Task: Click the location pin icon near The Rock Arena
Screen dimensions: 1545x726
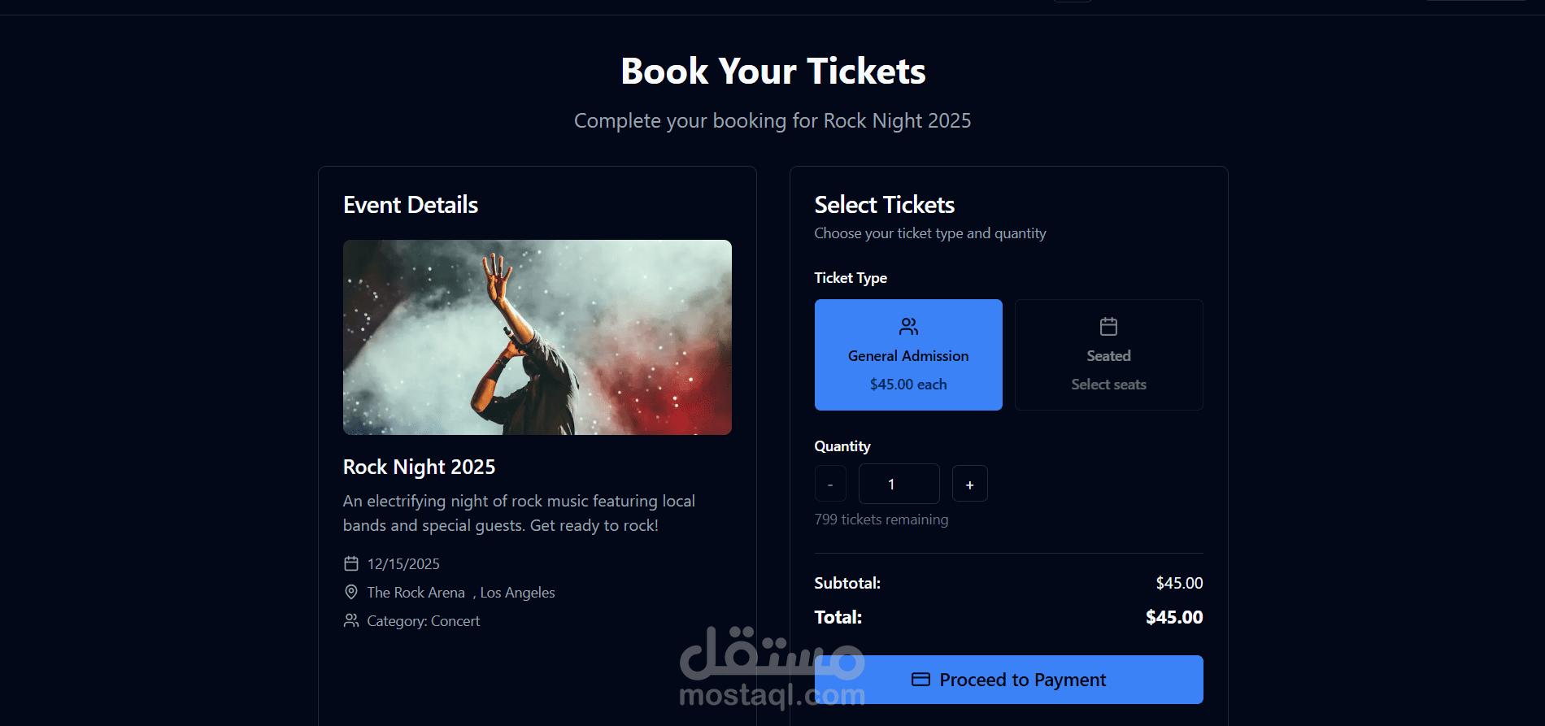Action: (350, 592)
